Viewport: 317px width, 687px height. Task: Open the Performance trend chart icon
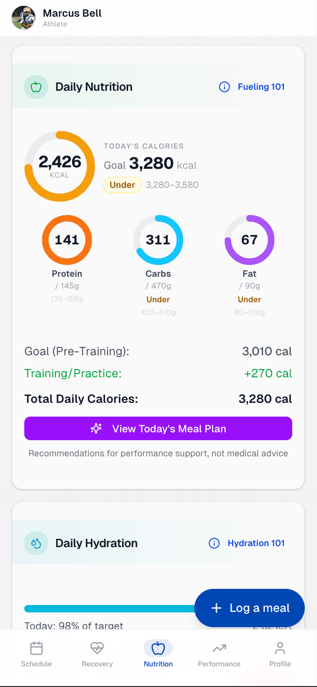coord(219,648)
